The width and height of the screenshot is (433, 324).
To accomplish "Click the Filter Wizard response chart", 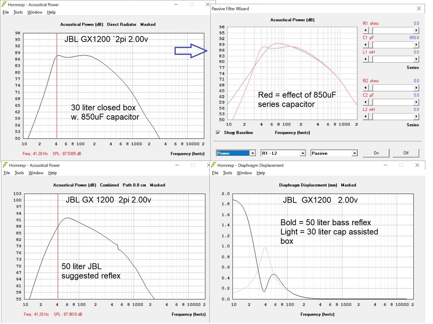I will 292,73.
